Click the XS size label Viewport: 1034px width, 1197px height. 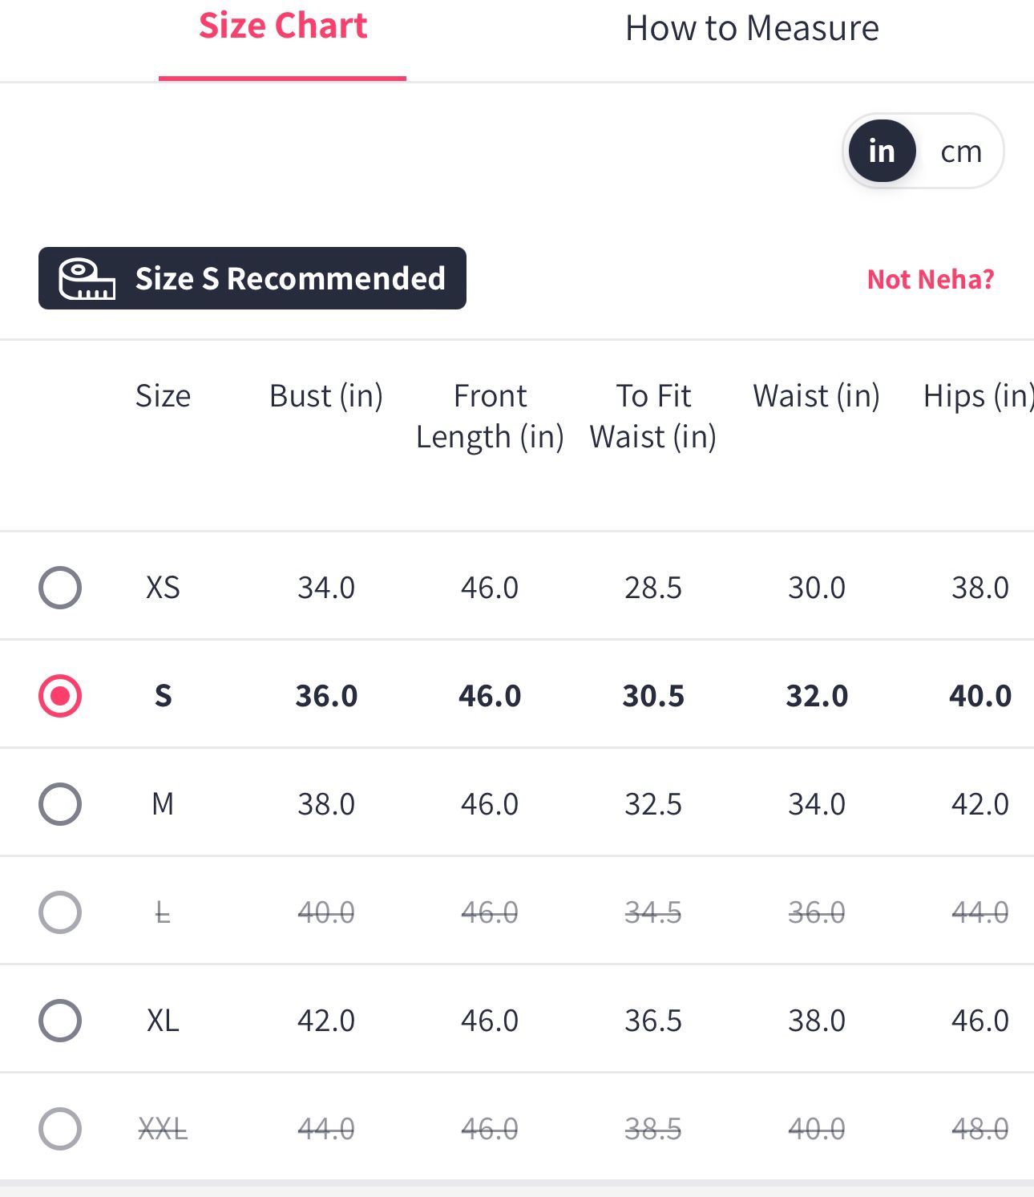pyautogui.click(x=163, y=588)
